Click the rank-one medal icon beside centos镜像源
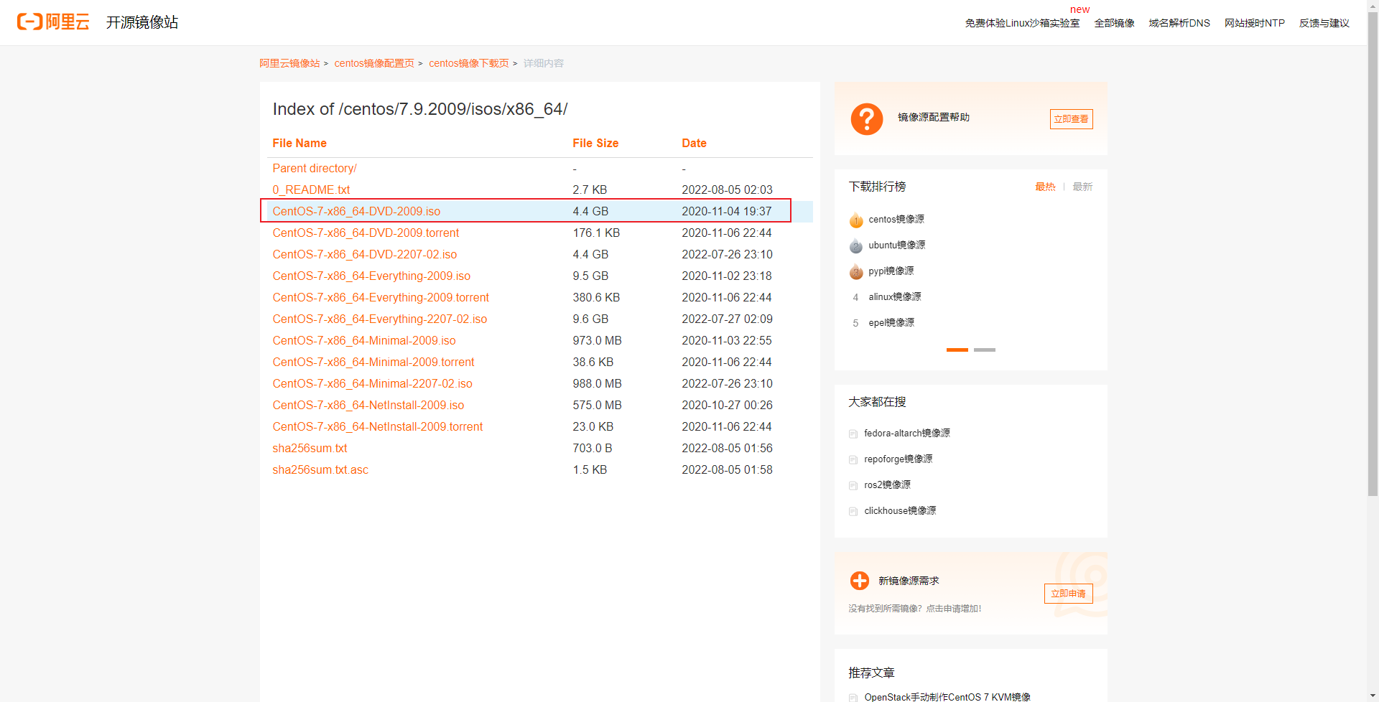Viewport: 1379px width, 702px height. [x=856, y=220]
